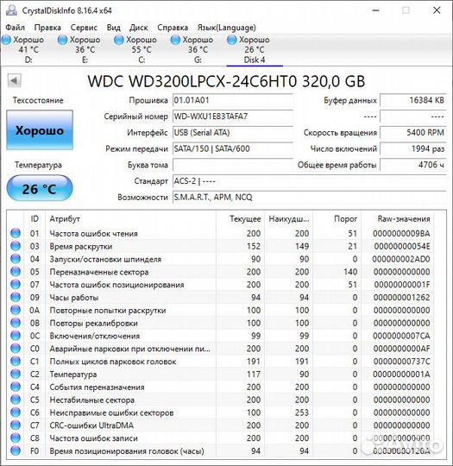Open the Язык(Language) menu

226,28
